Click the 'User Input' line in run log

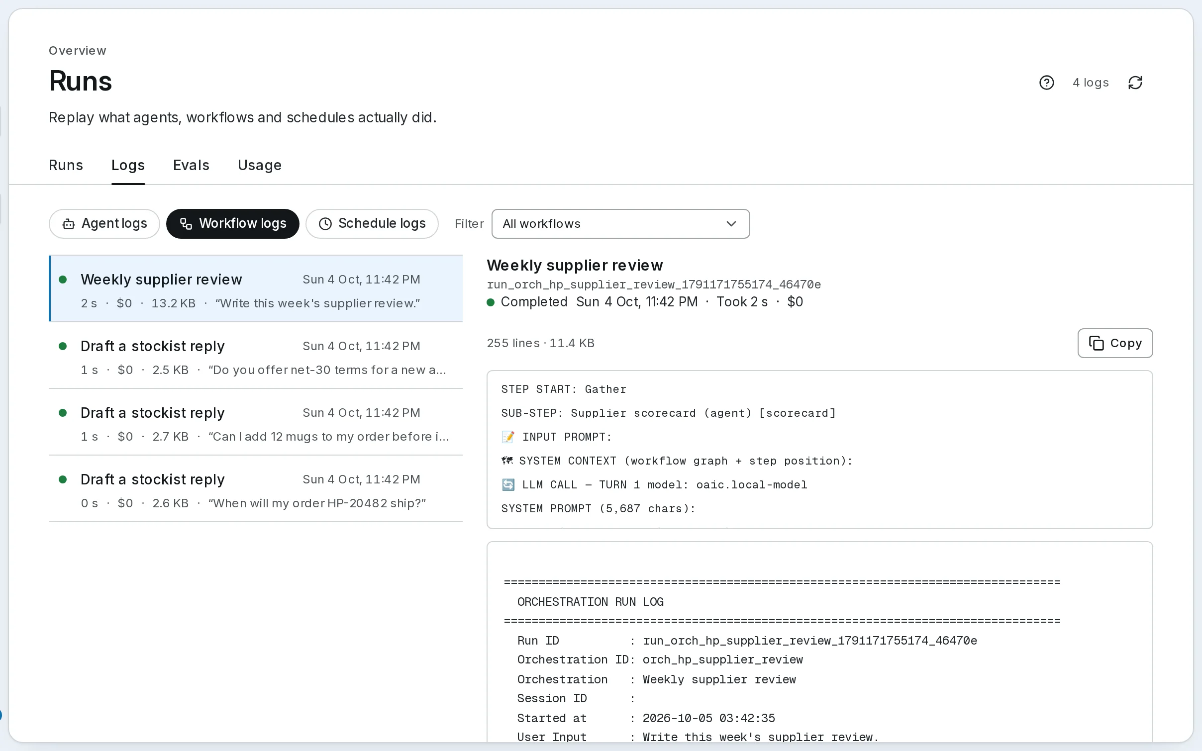pyautogui.click(x=698, y=737)
